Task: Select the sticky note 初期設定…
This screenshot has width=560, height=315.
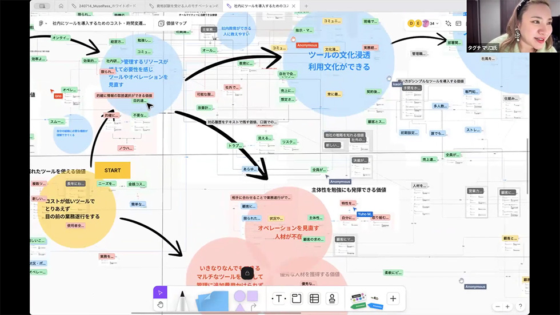Action: pos(409,133)
